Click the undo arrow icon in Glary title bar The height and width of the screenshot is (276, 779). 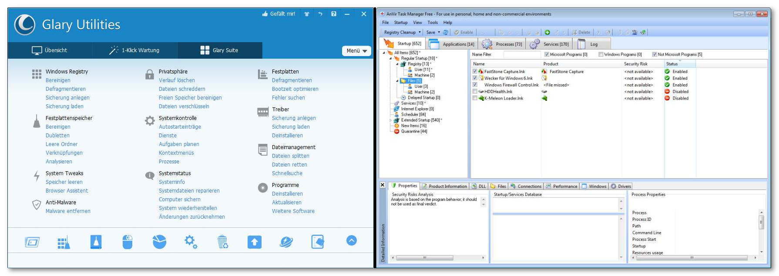click(x=320, y=14)
